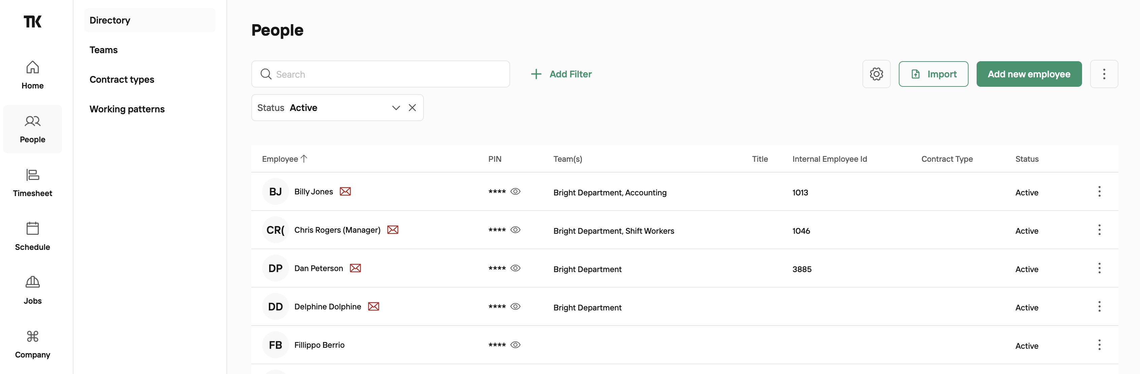
Task: Click the Contract Type column header
Action: point(947,159)
